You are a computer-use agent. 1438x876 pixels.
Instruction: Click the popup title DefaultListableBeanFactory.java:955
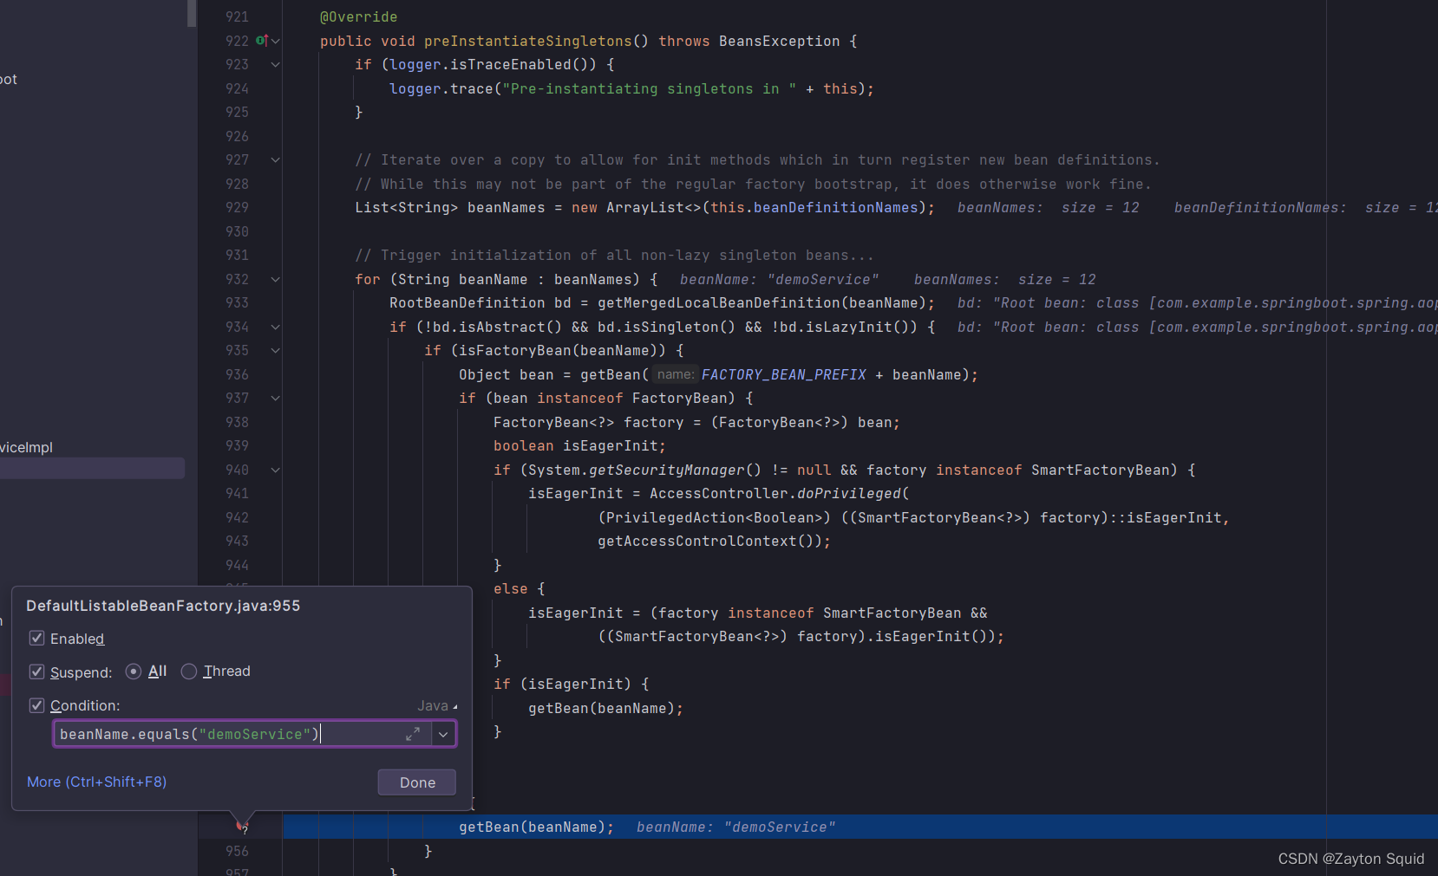coord(163,606)
